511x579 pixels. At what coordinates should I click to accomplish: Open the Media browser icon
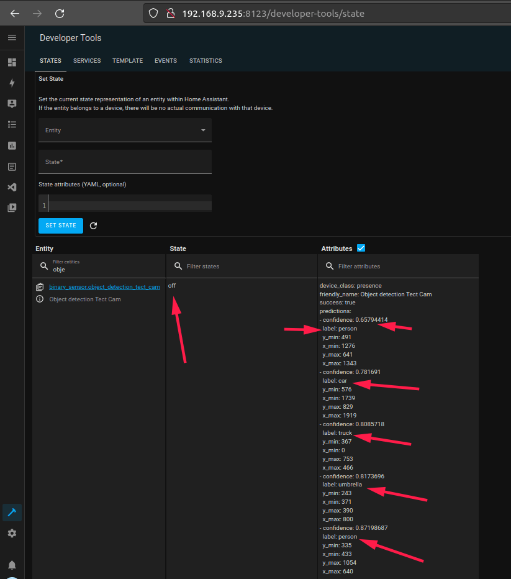pyautogui.click(x=12, y=207)
